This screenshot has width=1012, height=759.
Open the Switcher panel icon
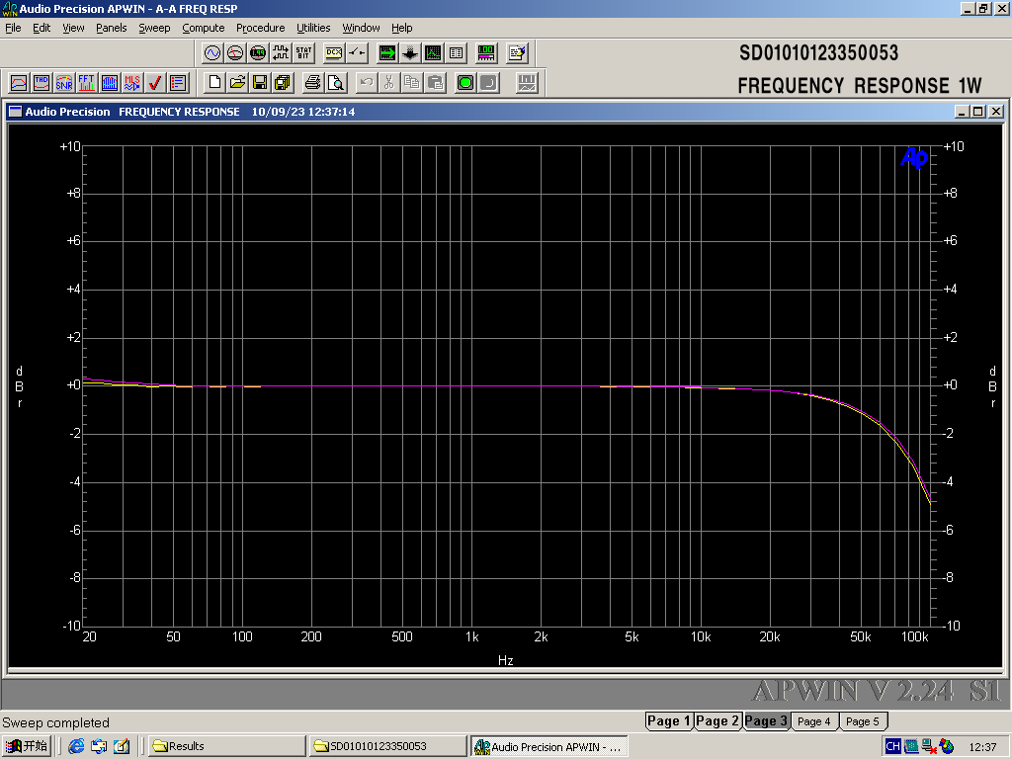coord(357,53)
